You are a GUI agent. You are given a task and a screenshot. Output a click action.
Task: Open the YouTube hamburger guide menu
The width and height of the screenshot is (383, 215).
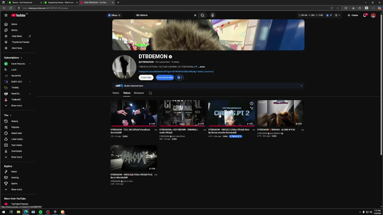[x=6, y=15]
